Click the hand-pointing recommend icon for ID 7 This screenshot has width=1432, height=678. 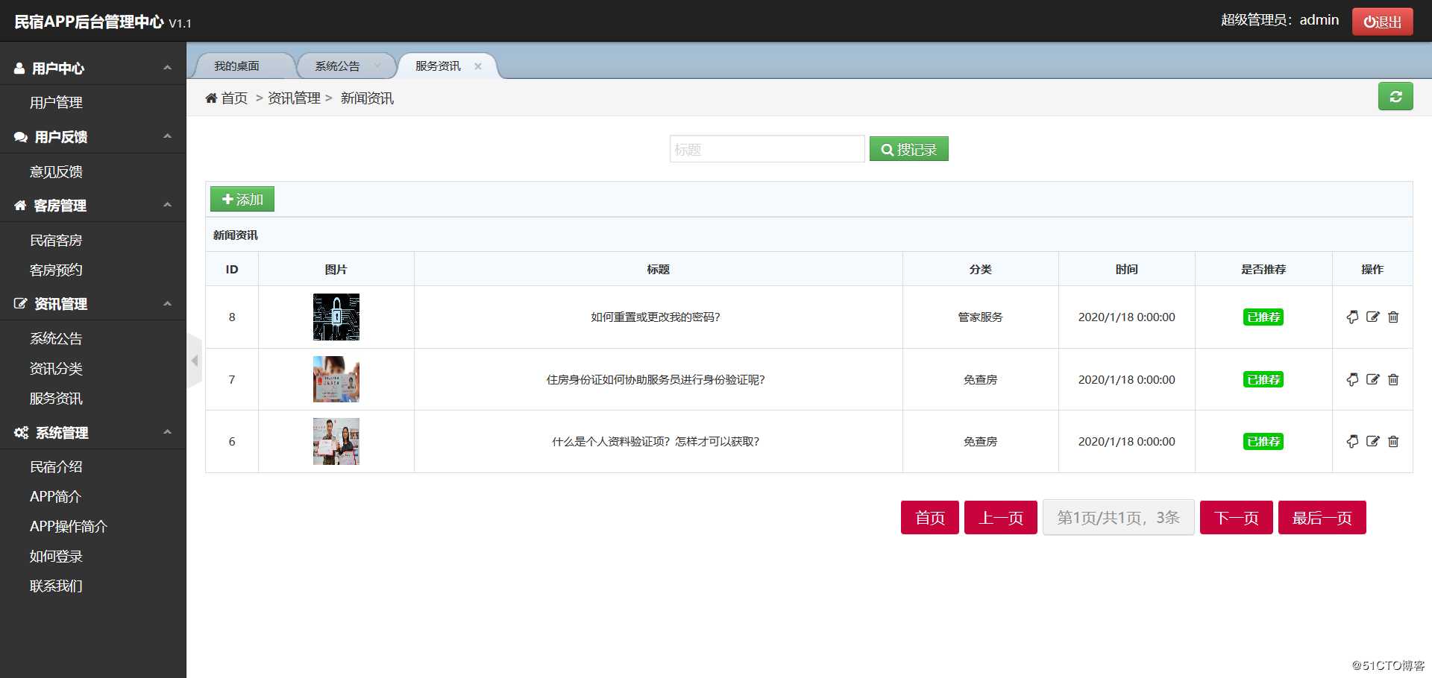point(1352,380)
